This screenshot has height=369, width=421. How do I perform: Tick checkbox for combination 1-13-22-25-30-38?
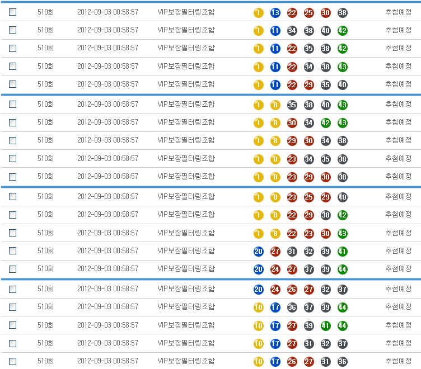coord(12,12)
